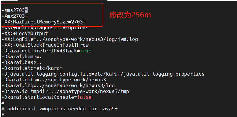Click the MaxDirectMemorySize=2703m line
The width and height of the screenshot is (237, 117).
(x=44, y=22)
